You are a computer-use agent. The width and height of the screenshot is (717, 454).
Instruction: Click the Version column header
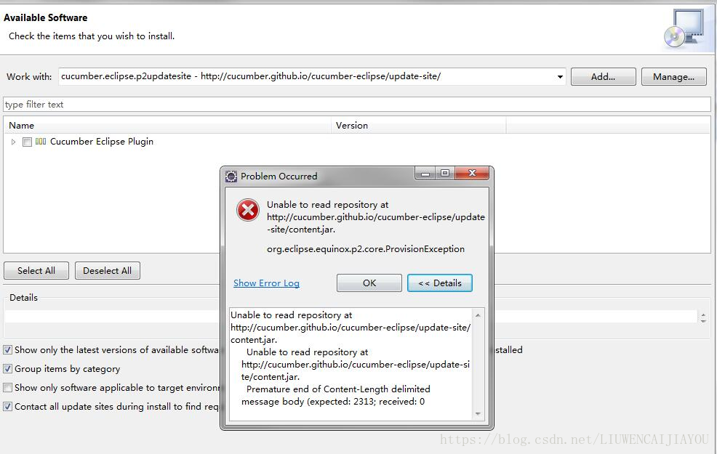tap(418, 125)
